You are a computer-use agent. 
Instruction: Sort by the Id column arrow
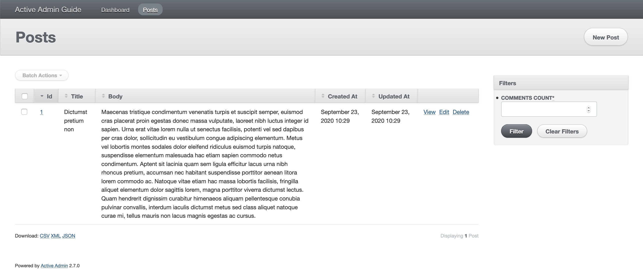point(42,96)
